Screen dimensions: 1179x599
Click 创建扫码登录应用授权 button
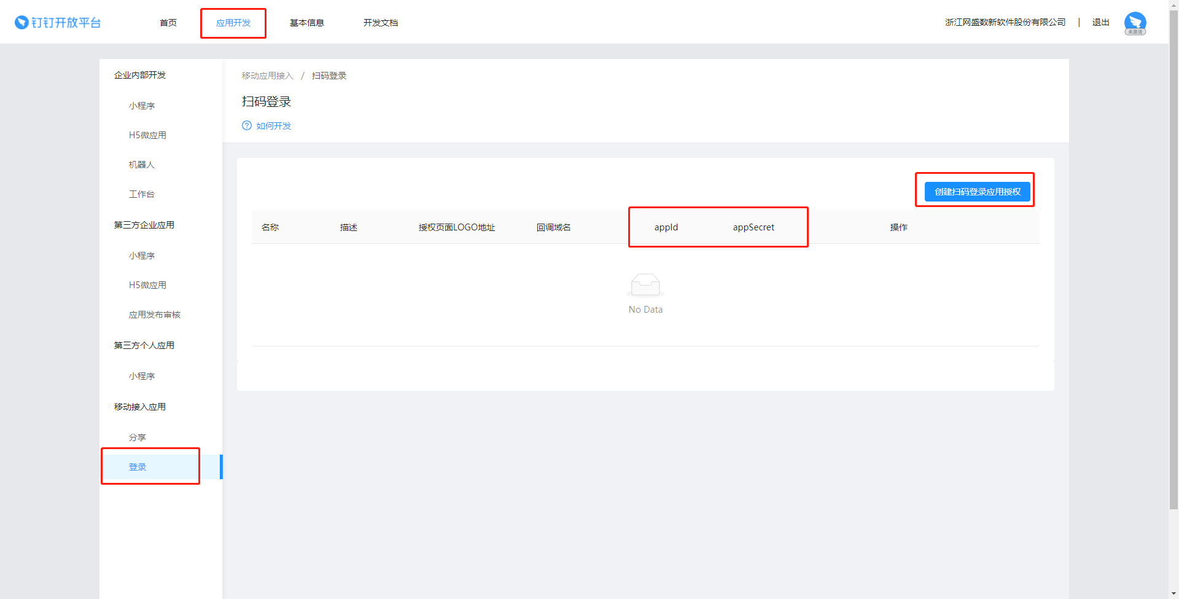pos(977,192)
